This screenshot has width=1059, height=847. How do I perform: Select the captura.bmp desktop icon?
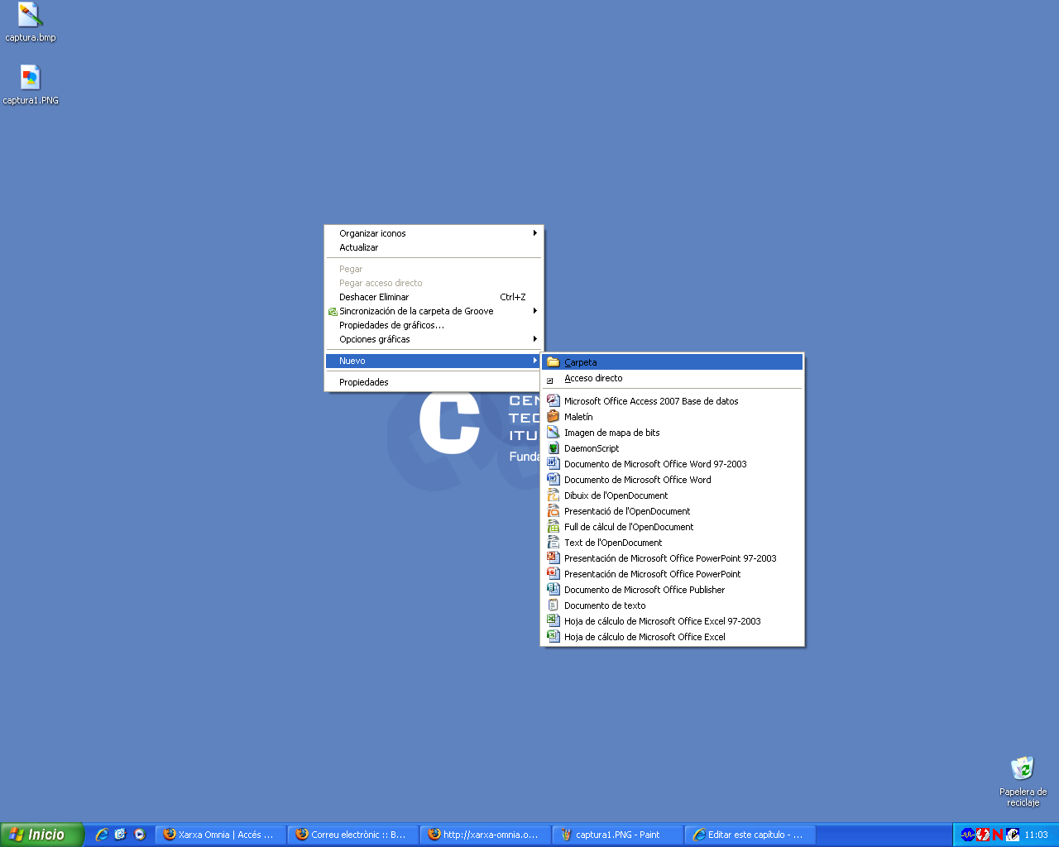coord(31,22)
